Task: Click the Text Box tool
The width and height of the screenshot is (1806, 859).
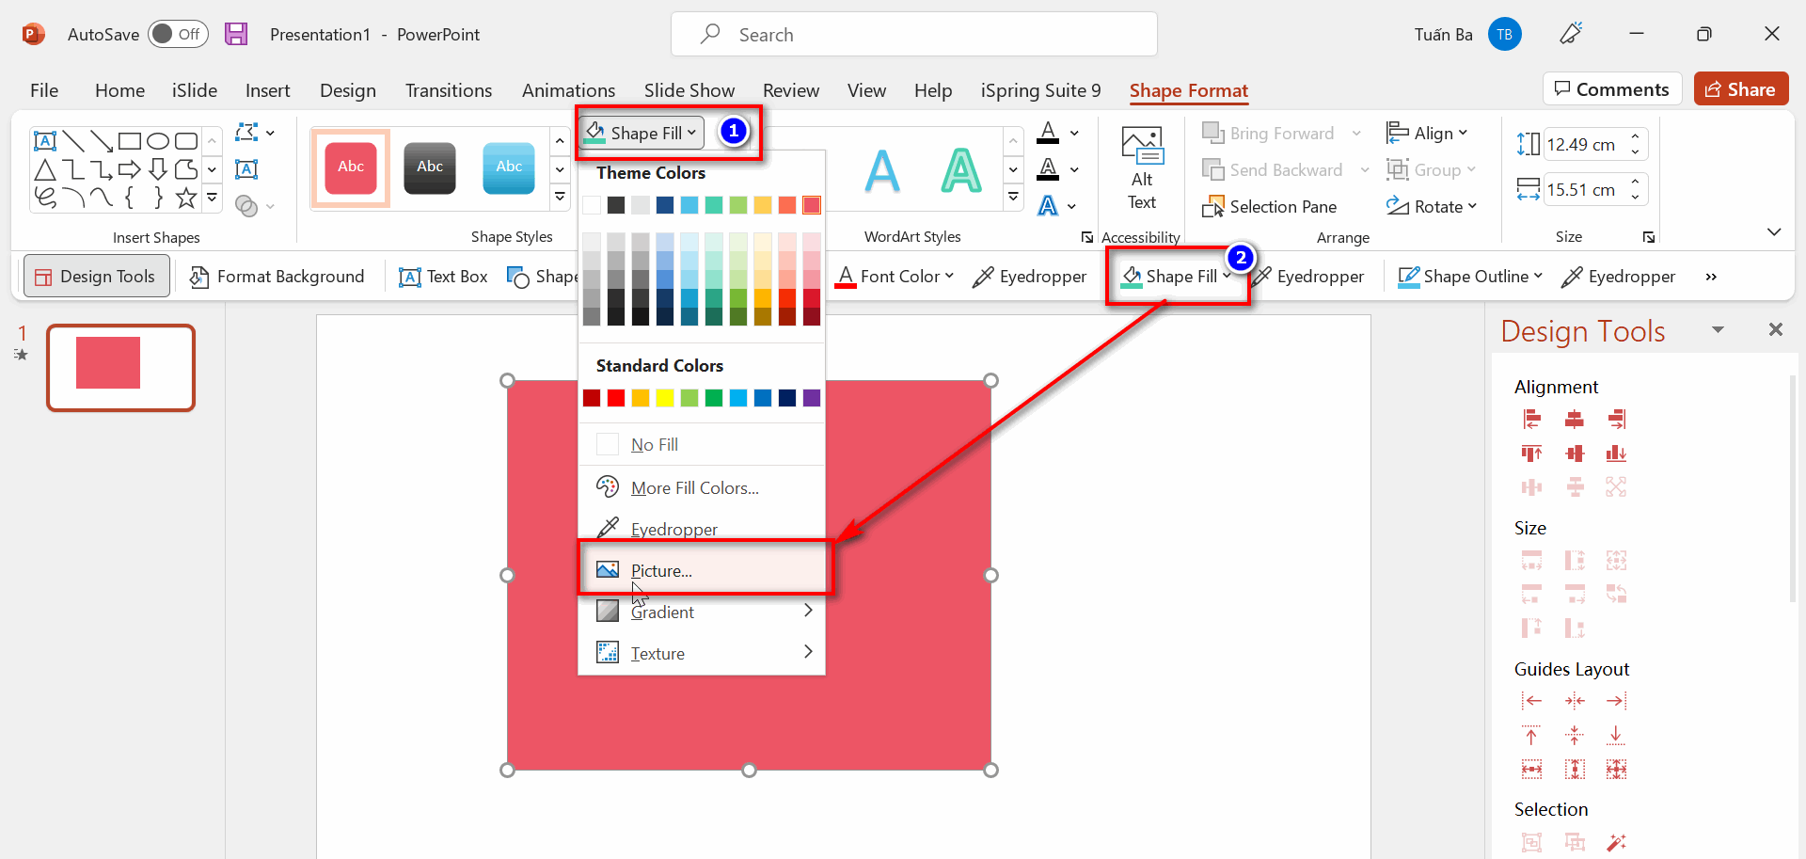Action: 443,276
